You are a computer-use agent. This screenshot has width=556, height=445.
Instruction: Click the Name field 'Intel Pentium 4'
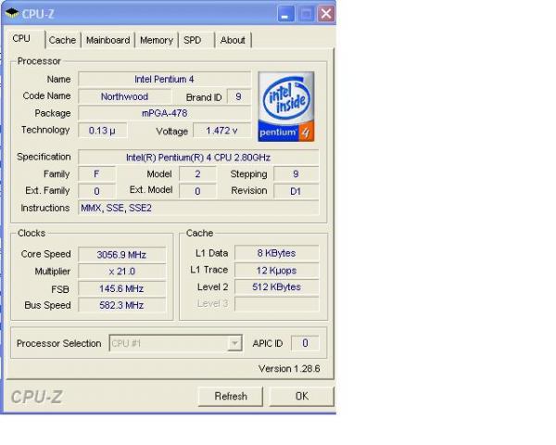tap(164, 79)
